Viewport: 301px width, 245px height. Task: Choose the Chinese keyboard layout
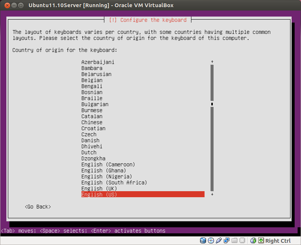[x=92, y=122]
